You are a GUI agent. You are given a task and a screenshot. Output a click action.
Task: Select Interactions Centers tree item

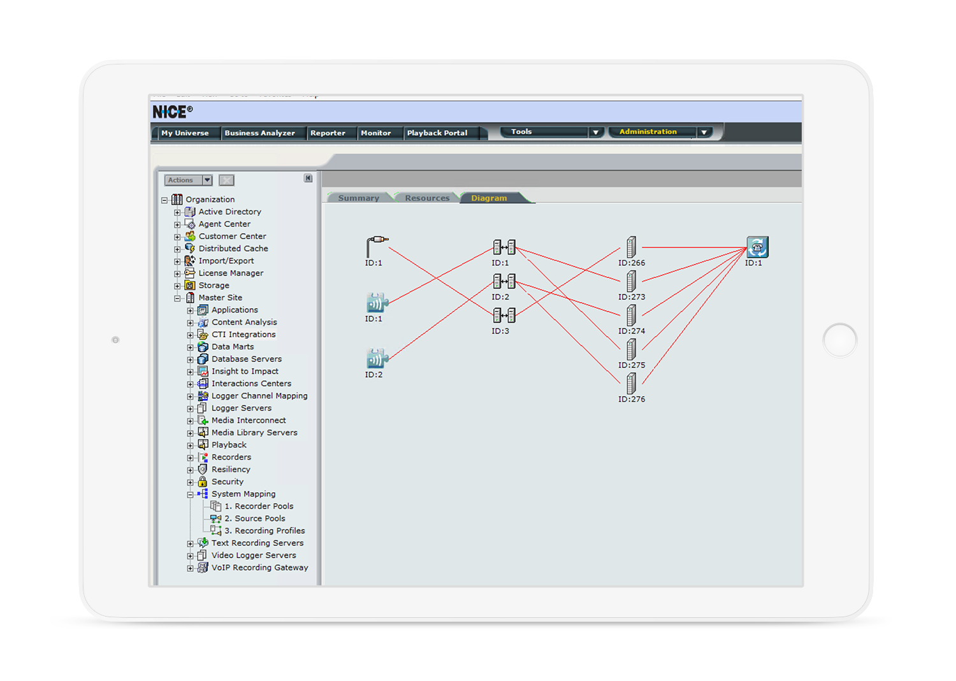251,383
